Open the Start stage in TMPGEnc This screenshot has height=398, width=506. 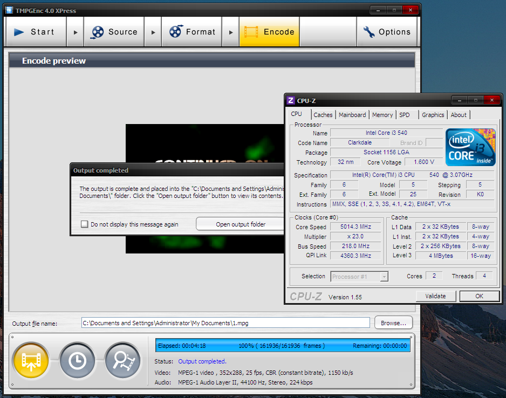[x=36, y=32]
